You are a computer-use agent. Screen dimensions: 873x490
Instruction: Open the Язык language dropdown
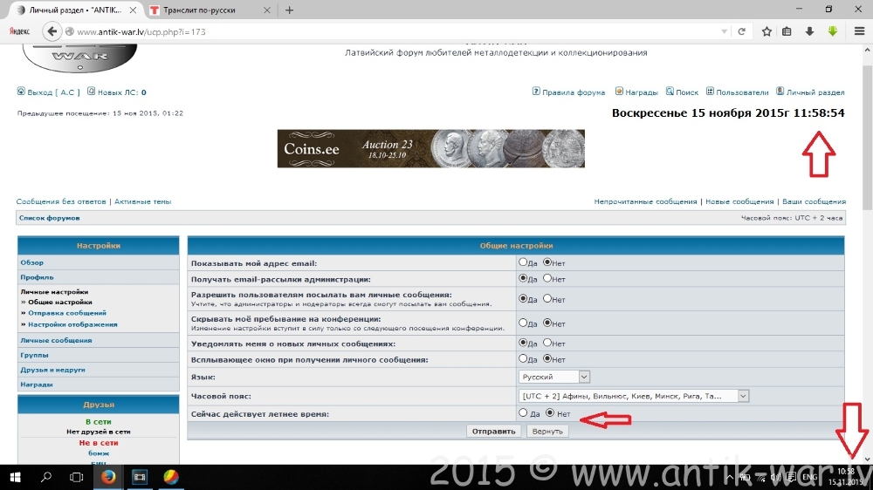coord(554,378)
